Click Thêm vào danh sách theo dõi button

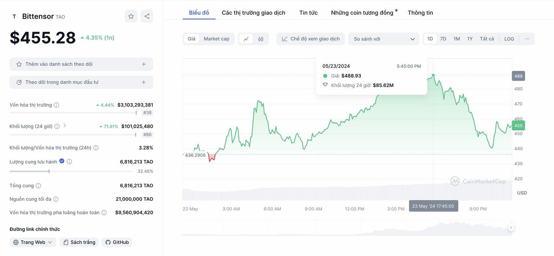[81, 64]
